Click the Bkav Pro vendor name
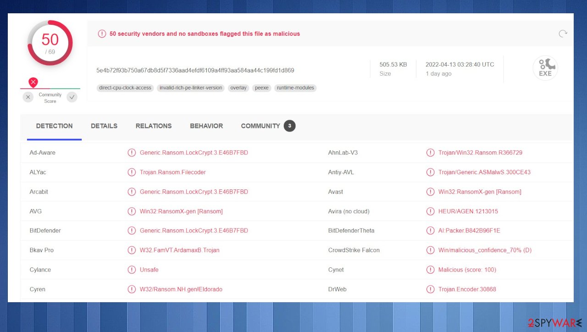The height and width of the screenshot is (332, 587). coord(42,250)
